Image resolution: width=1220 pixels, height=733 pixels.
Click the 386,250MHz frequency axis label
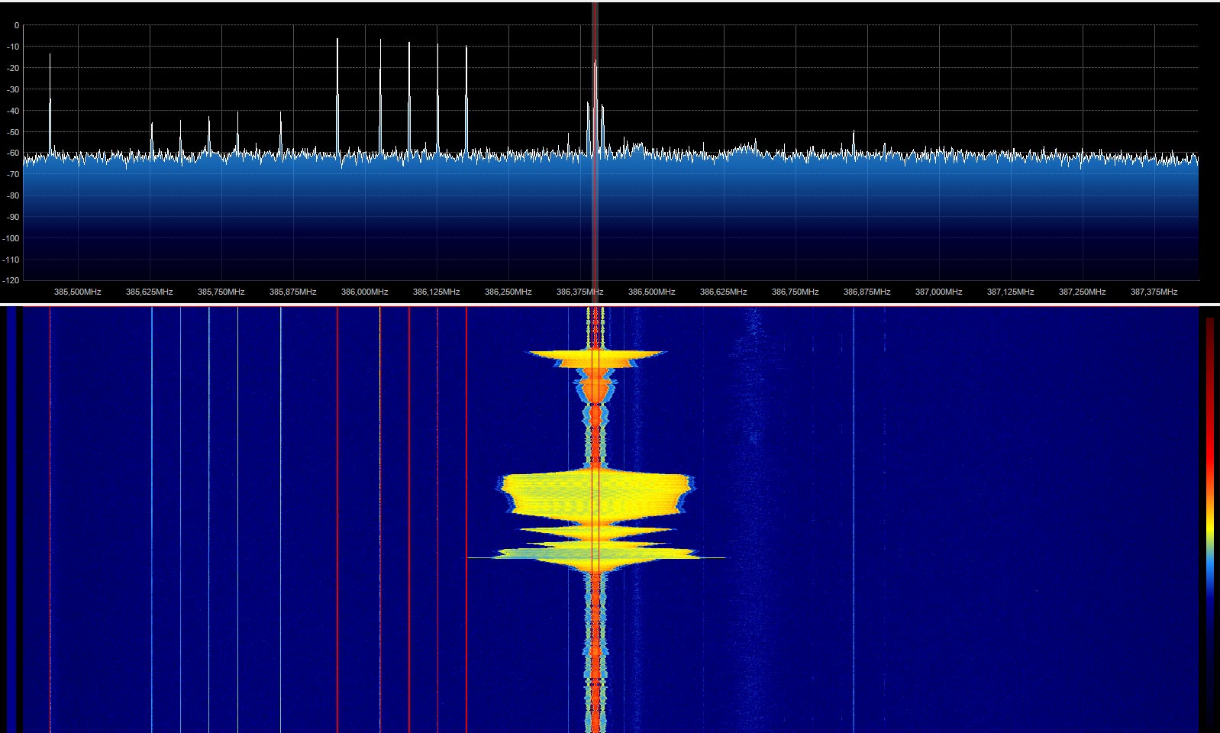tap(508, 292)
